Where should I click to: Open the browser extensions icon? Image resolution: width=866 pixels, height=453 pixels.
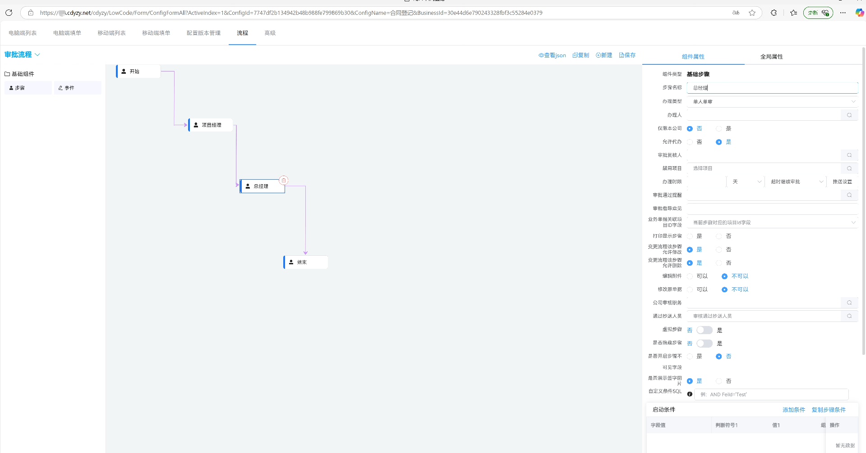(774, 13)
